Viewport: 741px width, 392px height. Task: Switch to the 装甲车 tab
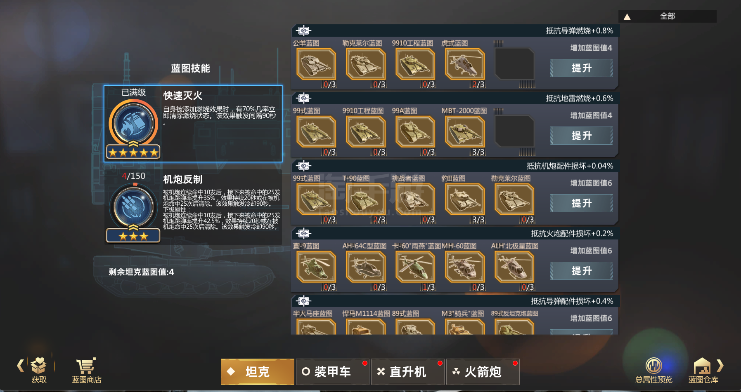click(333, 372)
